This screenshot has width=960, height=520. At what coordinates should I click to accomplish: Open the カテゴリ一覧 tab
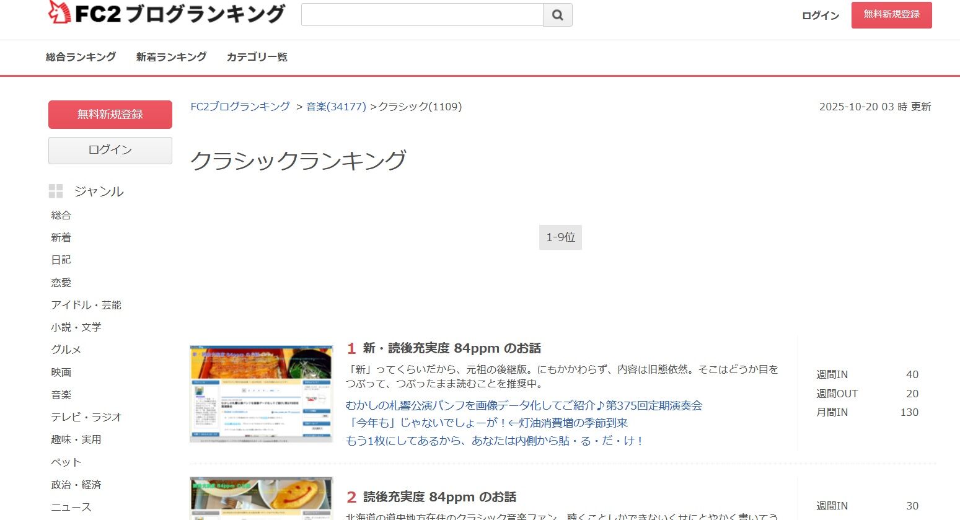click(x=257, y=57)
